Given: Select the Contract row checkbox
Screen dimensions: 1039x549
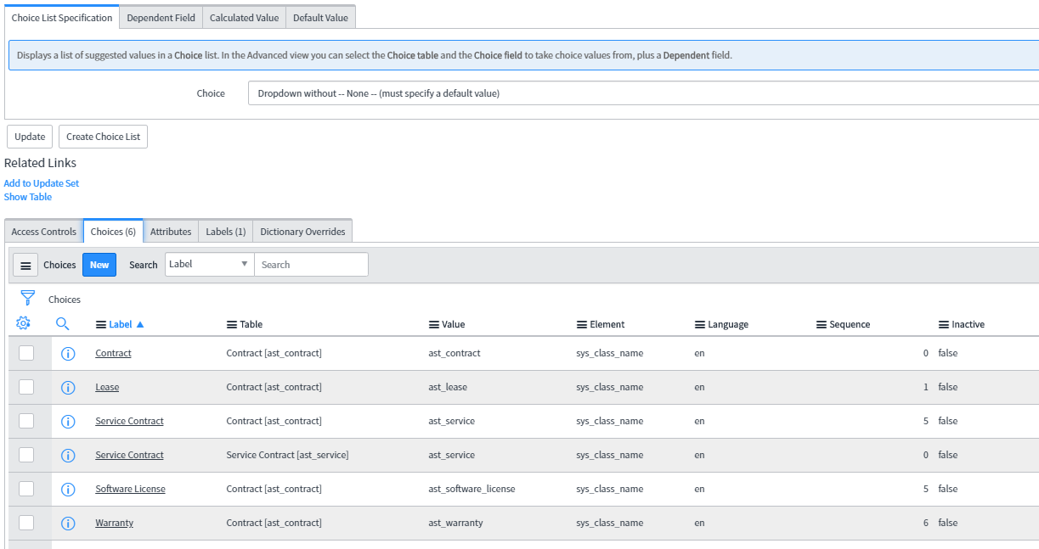Looking at the screenshot, I should [x=26, y=353].
